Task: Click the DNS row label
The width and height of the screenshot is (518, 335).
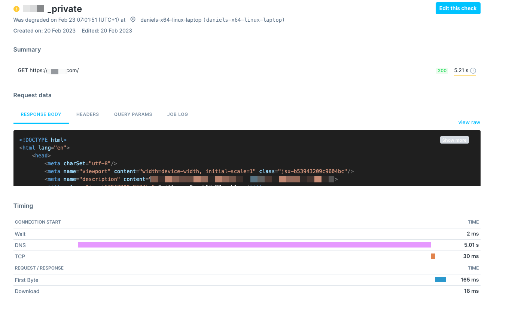Action: 20,245
